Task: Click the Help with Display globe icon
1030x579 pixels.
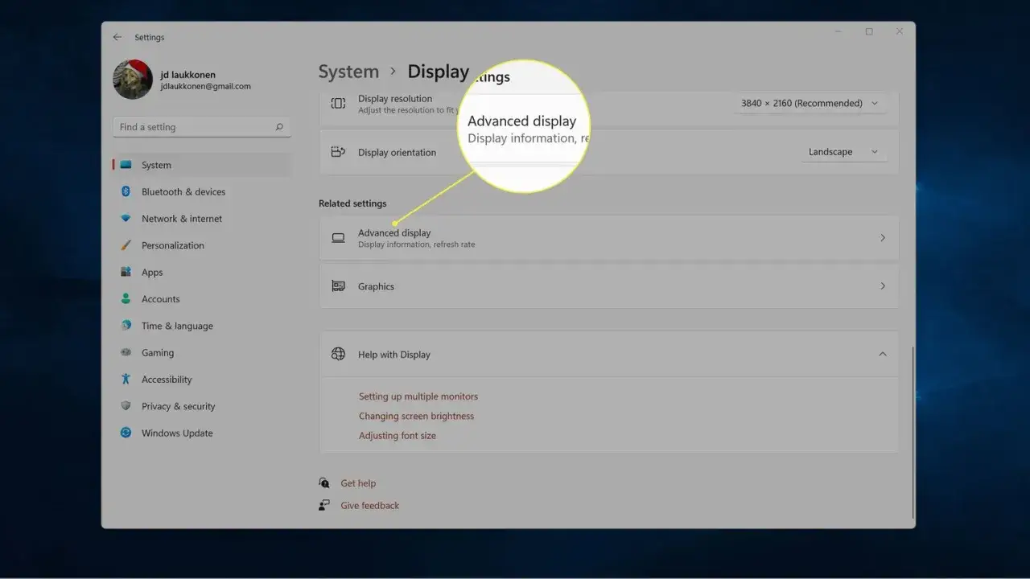Action: [339, 354]
